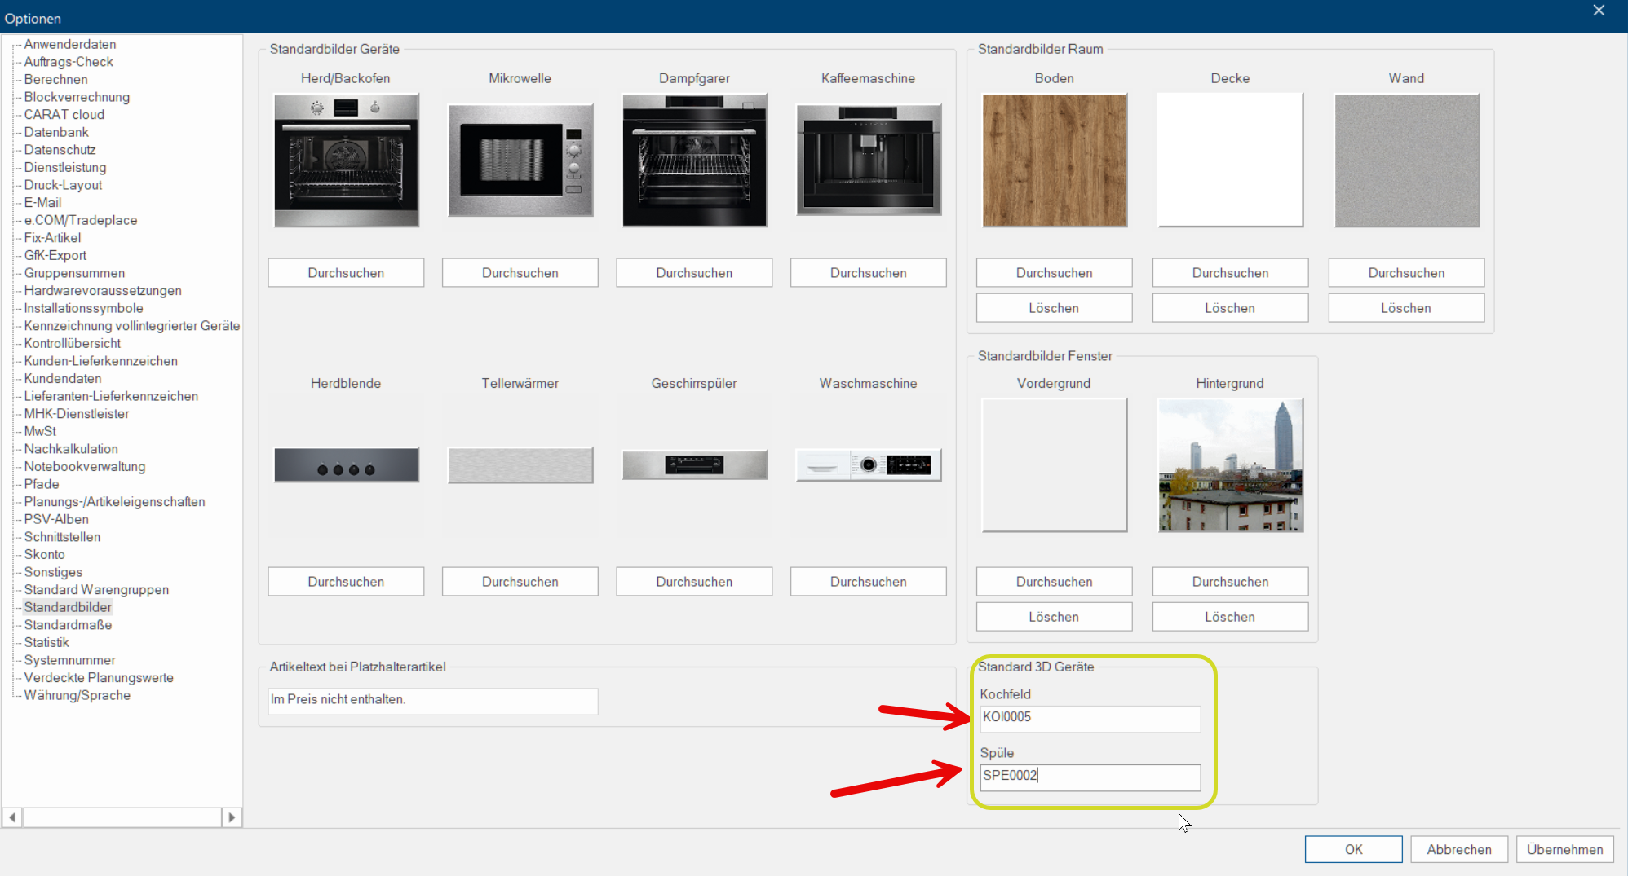Select Kennzeichnung vollintegrierter Geräte
This screenshot has width=1628, height=876.
[132, 326]
